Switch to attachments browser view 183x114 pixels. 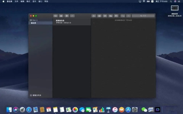[x=61, y=16]
